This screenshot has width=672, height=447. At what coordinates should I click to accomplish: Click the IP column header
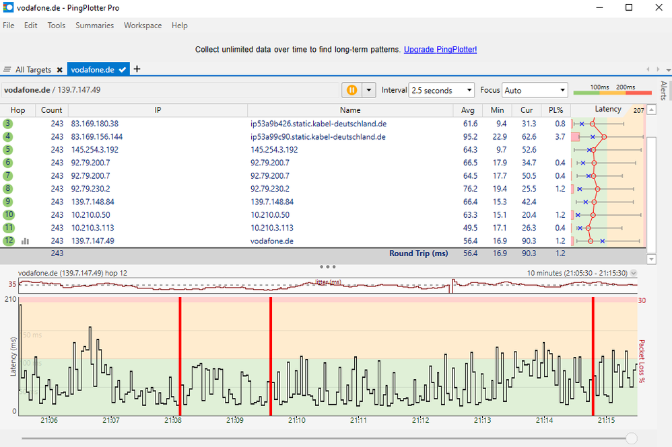click(x=158, y=110)
